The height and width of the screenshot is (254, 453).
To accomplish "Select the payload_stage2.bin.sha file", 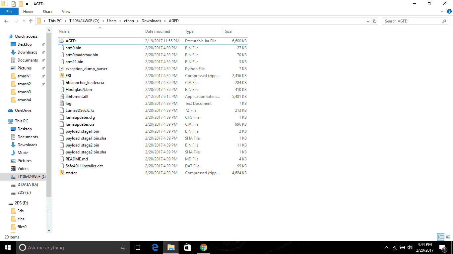I will click(x=153, y=152).
